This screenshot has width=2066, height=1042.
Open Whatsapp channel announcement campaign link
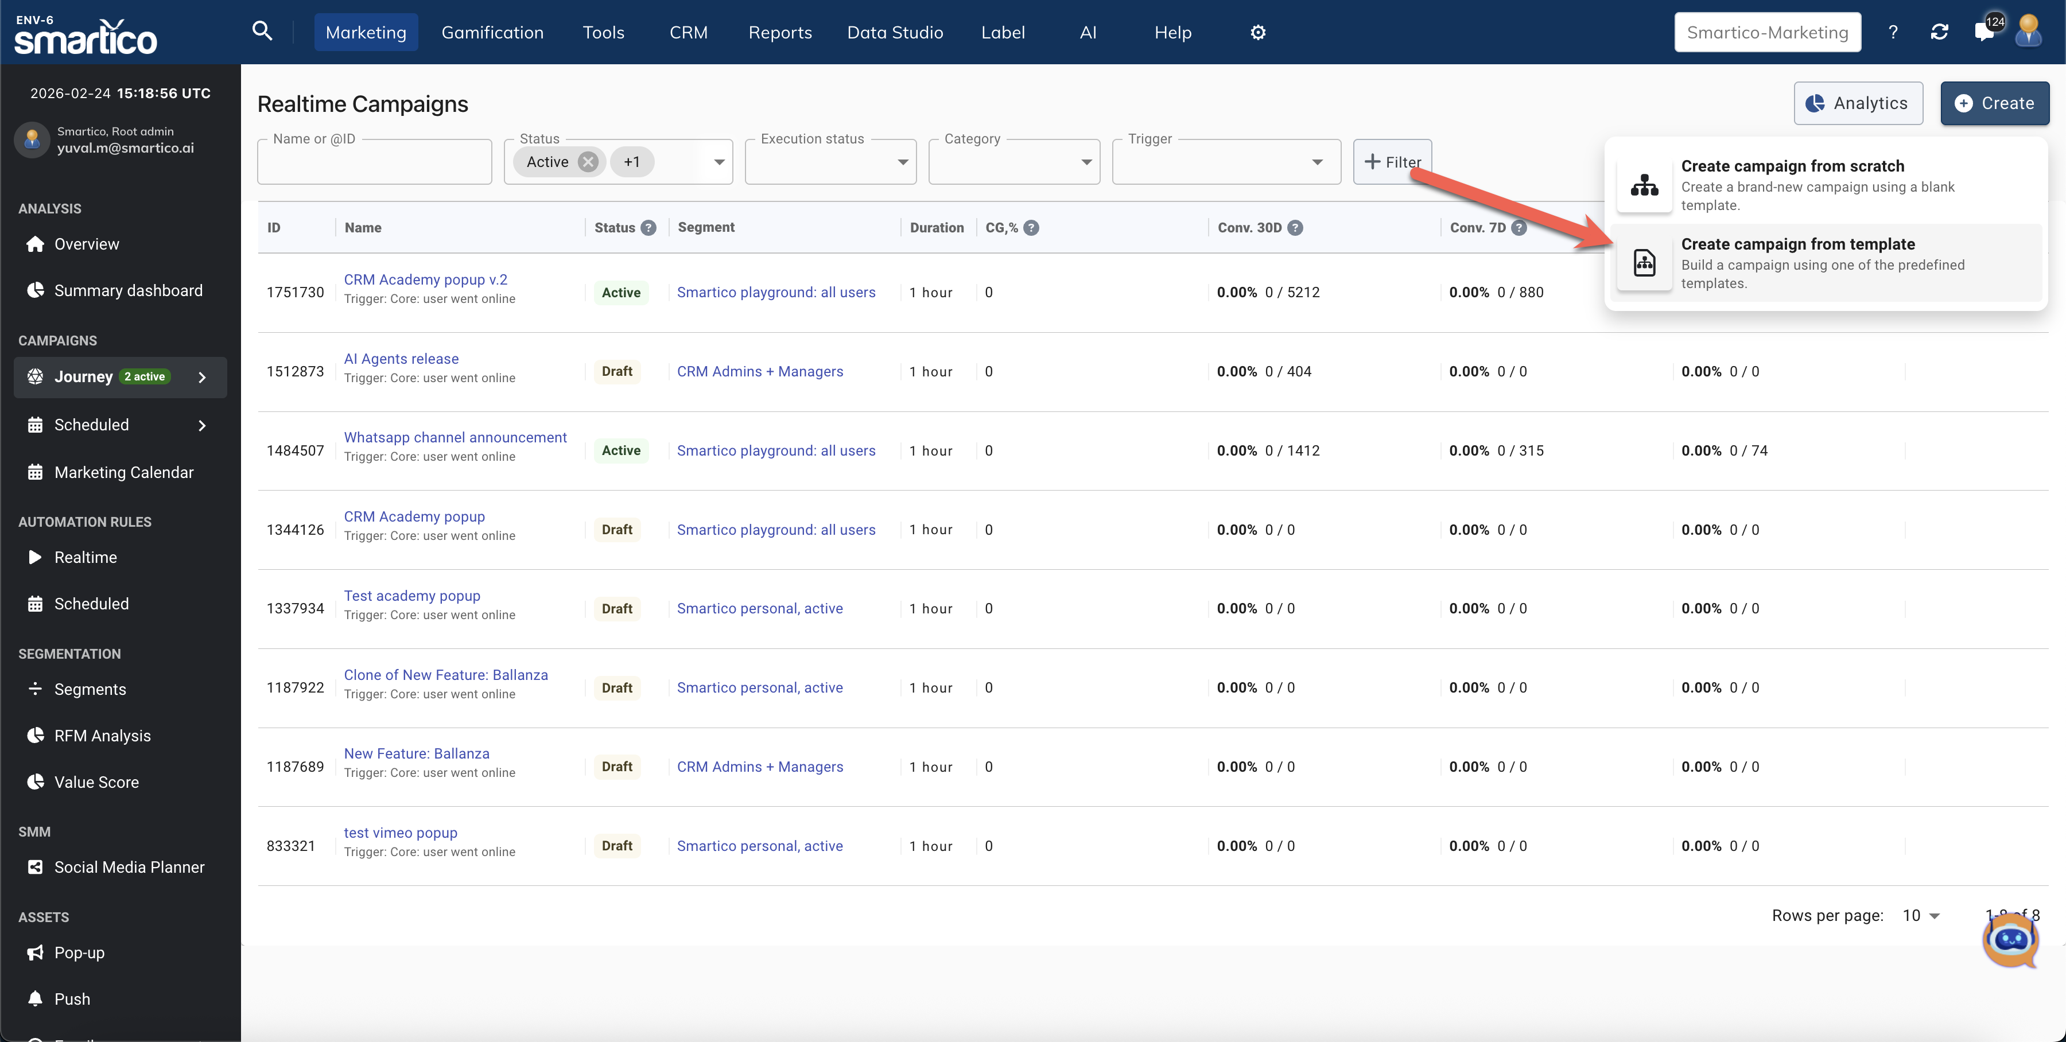pos(455,437)
